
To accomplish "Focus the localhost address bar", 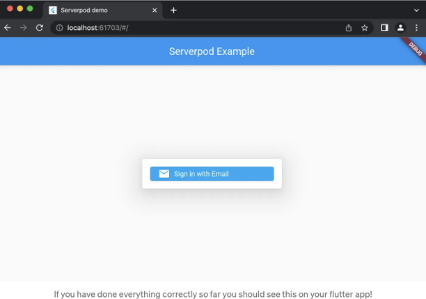I will (200, 28).
